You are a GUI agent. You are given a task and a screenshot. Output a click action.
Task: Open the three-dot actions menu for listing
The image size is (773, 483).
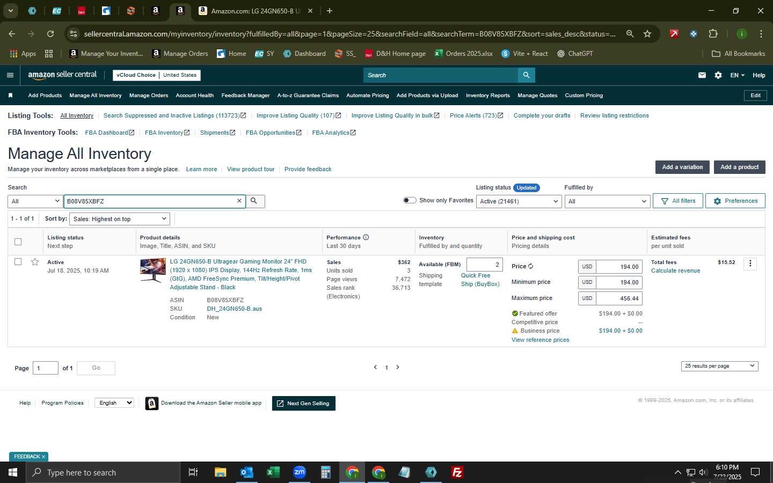pyautogui.click(x=750, y=264)
